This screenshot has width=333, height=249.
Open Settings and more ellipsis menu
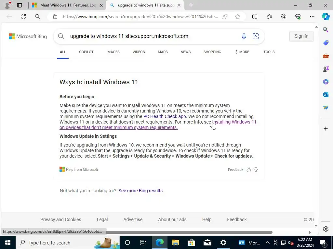(312, 17)
